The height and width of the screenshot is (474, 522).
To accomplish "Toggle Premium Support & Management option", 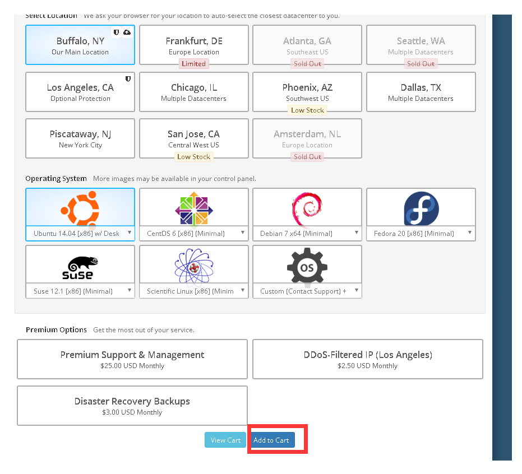I will 132,359.
